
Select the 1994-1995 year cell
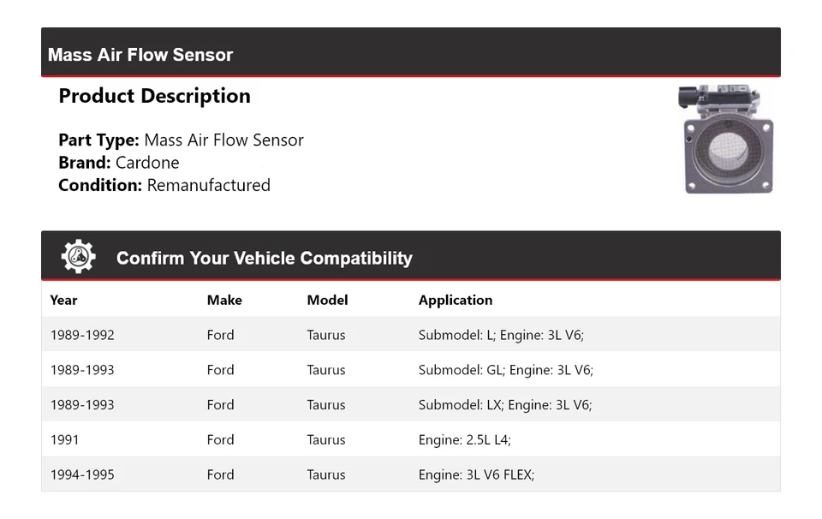(x=82, y=474)
